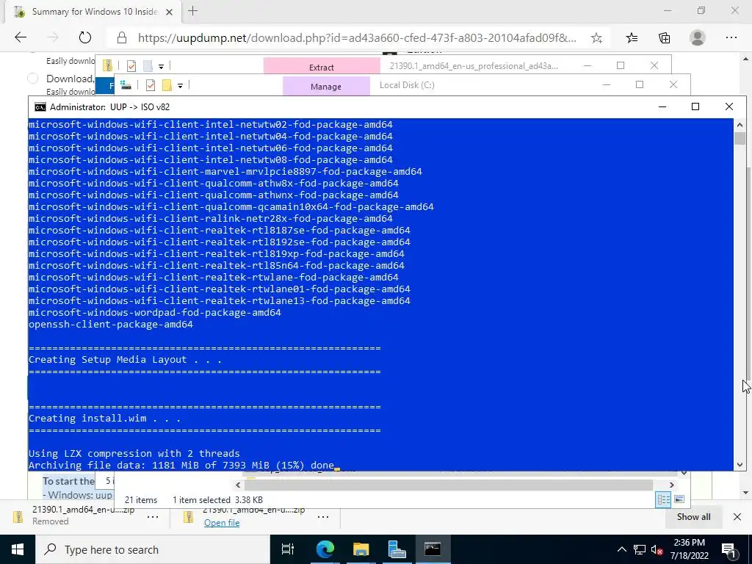The image size is (752, 564).
Task: Open the Windows Start menu
Action: (18, 549)
